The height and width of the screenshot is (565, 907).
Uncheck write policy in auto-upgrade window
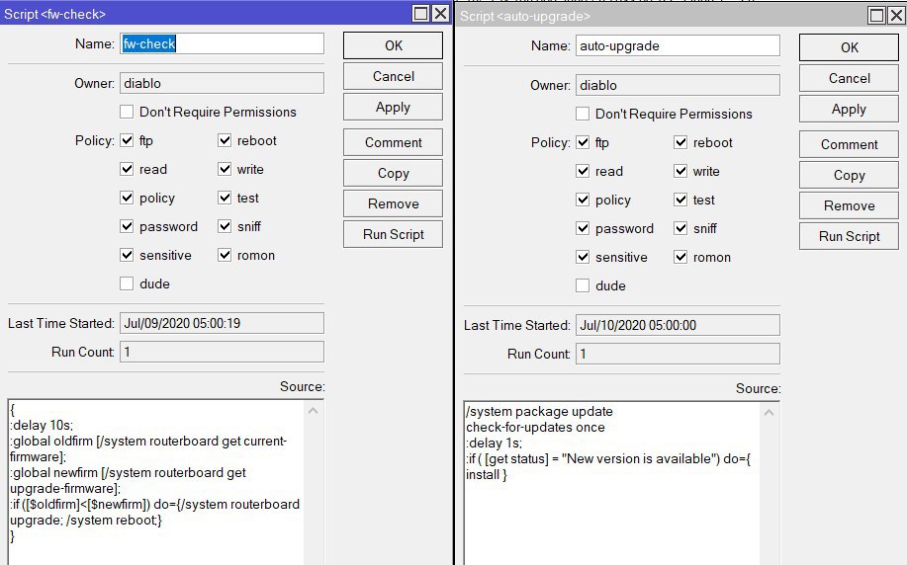click(680, 171)
